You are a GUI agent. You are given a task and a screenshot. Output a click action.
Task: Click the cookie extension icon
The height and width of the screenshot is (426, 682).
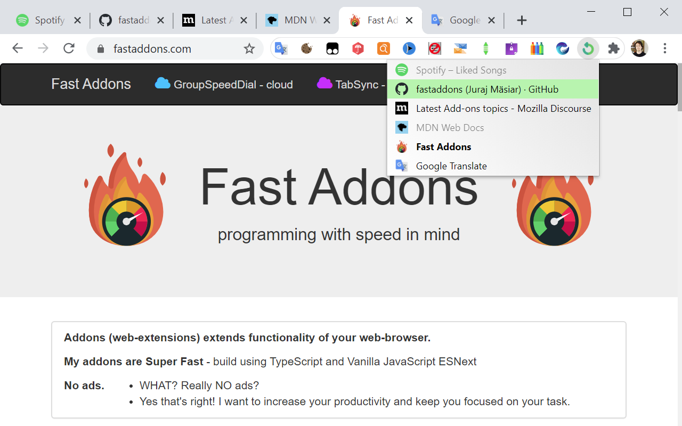pyautogui.click(x=306, y=49)
